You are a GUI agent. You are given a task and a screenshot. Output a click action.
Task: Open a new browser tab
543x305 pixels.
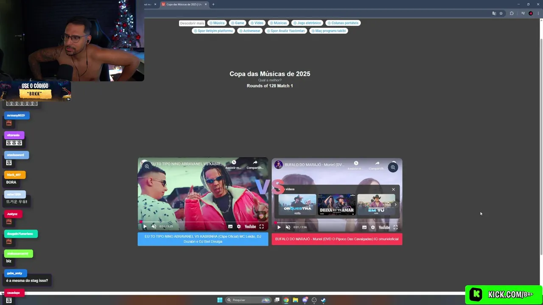[213, 4]
